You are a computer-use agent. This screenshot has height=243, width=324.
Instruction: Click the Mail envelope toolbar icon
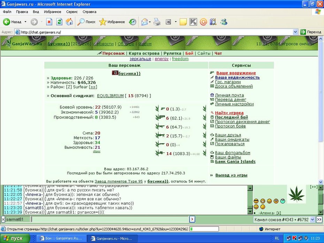pos(145,22)
